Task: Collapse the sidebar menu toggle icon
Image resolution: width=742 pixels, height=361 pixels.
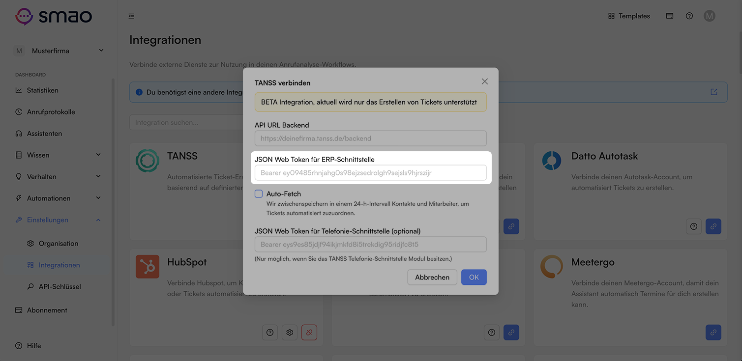Action: pos(131,16)
